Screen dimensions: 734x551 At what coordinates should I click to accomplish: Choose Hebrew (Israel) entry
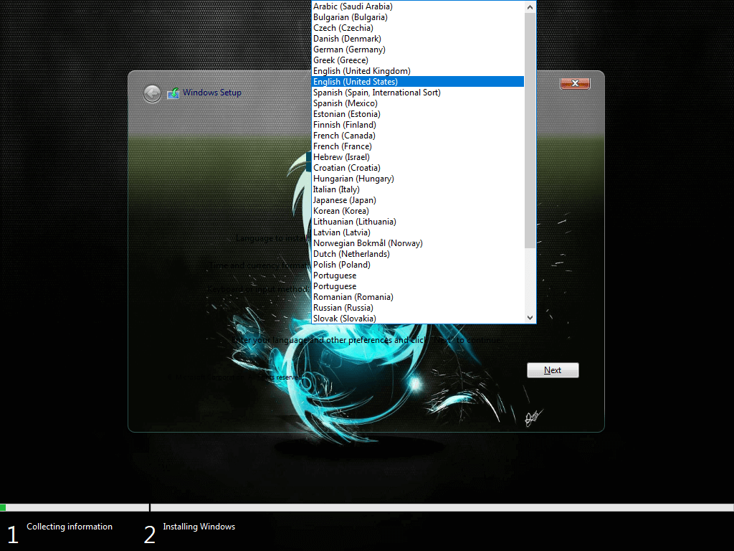click(418, 157)
